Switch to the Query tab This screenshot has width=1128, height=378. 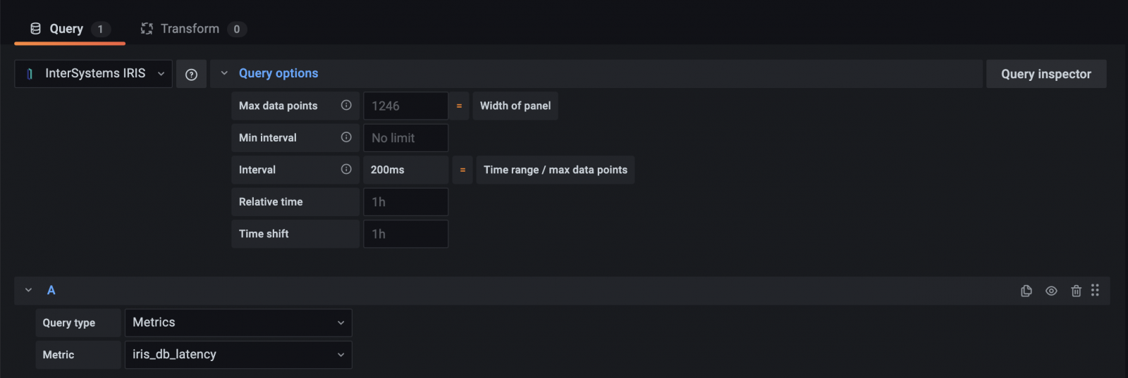(67, 29)
